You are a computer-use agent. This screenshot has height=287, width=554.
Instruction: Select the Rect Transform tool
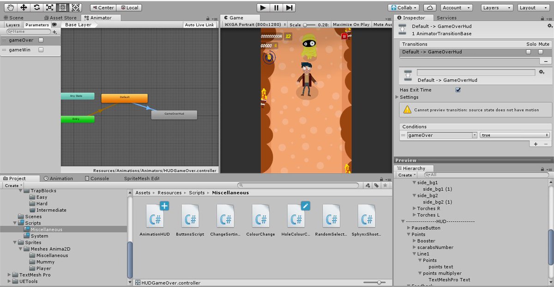click(62, 7)
